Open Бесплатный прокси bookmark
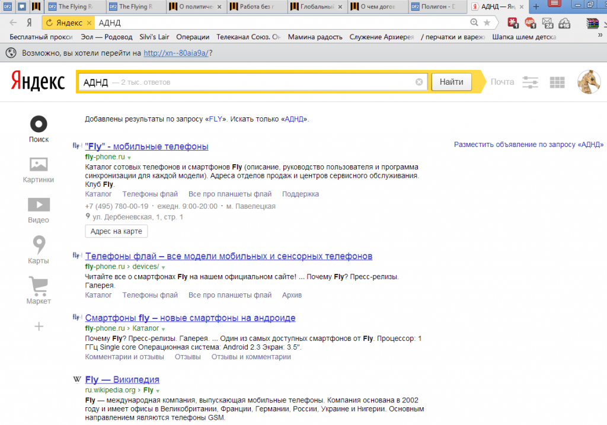Viewport: 607px width, 425px height. [41, 37]
